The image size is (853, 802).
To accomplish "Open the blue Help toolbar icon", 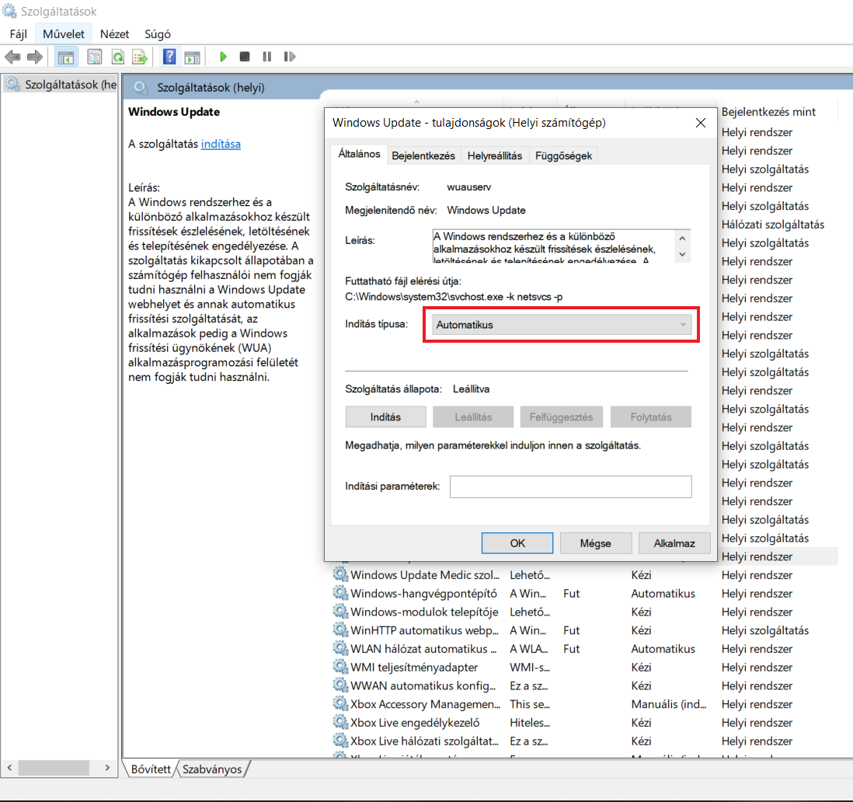I will (x=169, y=57).
